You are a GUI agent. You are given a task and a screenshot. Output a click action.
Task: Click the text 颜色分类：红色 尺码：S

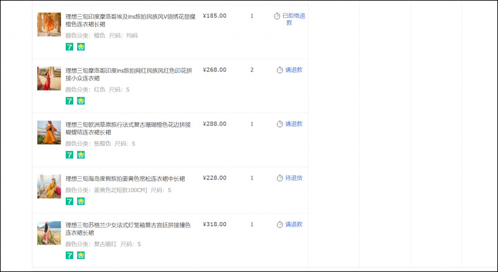coord(97,89)
